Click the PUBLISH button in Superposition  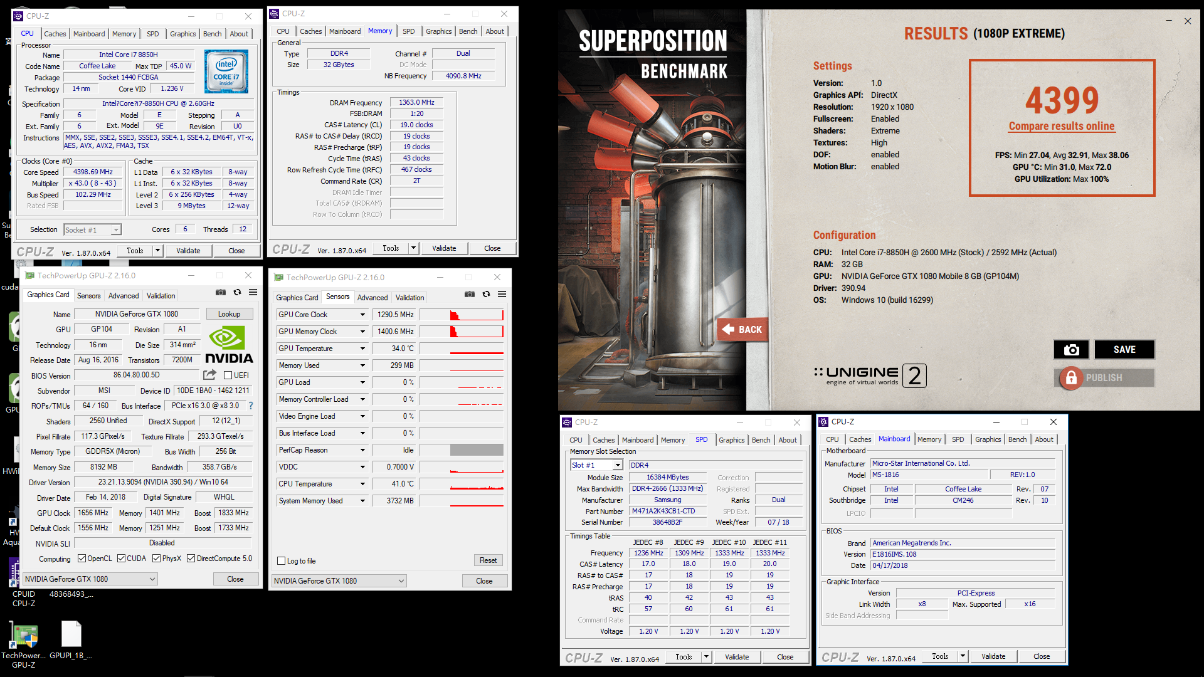click(x=1104, y=377)
